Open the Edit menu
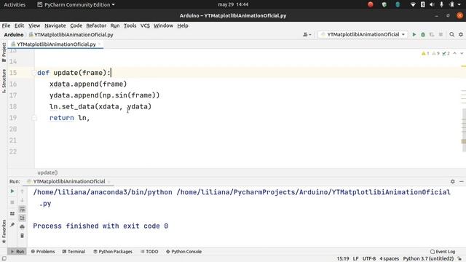The image size is (466, 262). (20, 25)
